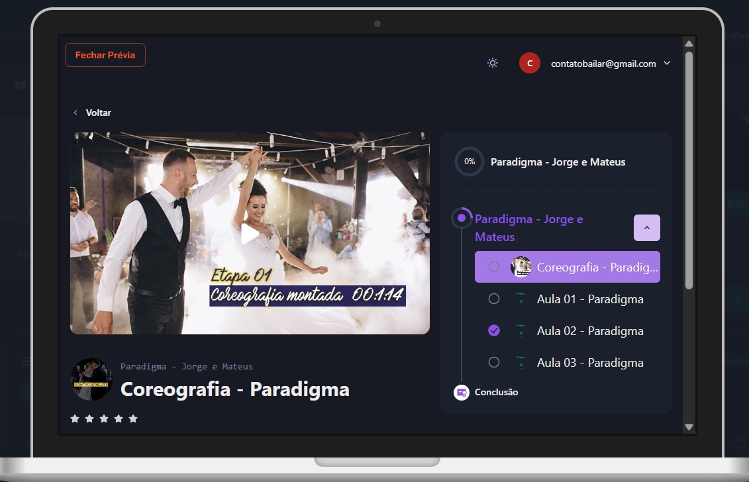
Task: Click the module progress circle icon
Action: coord(462,218)
